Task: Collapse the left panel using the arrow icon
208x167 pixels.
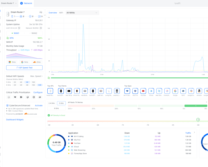Action: 45,15
